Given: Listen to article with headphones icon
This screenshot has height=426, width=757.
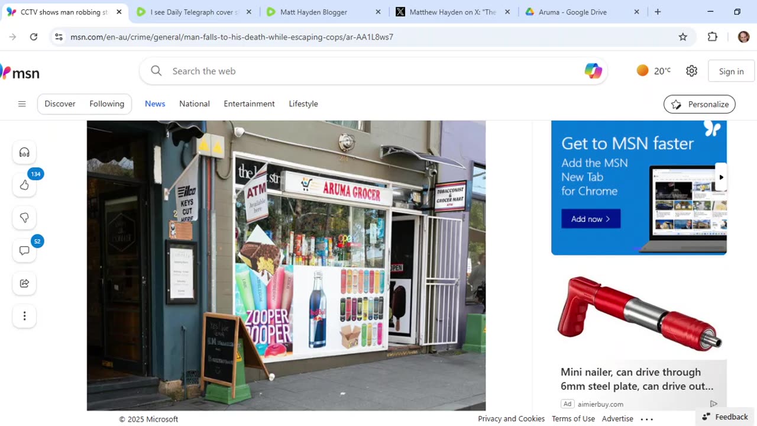Looking at the screenshot, I should point(24,153).
